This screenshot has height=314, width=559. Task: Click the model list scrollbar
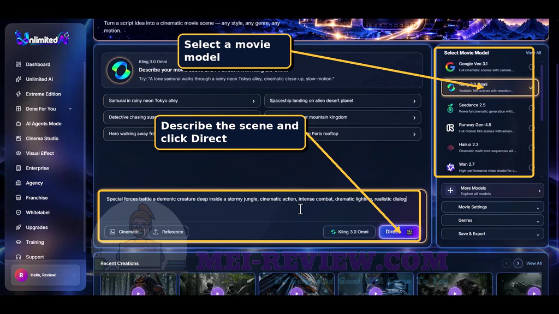tap(542, 93)
